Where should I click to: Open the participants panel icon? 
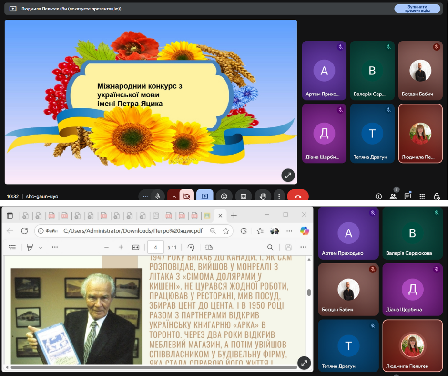393,196
